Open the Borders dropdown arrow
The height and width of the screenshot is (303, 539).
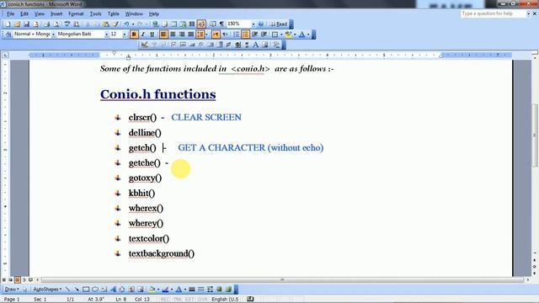point(281,35)
